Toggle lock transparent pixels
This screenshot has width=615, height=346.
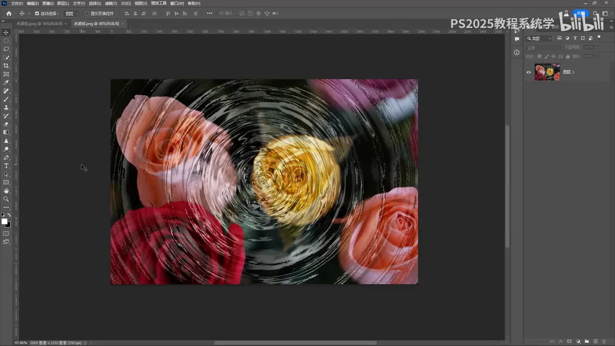(540, 57)
